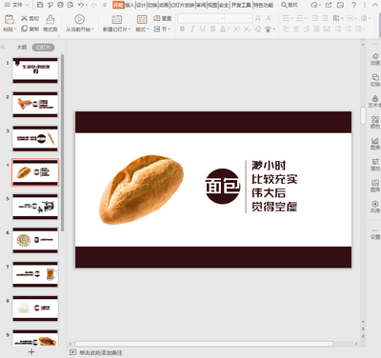Toggle Italic formatting
Image resolution: width=381 pixels, height=358 pixels.
192,29
